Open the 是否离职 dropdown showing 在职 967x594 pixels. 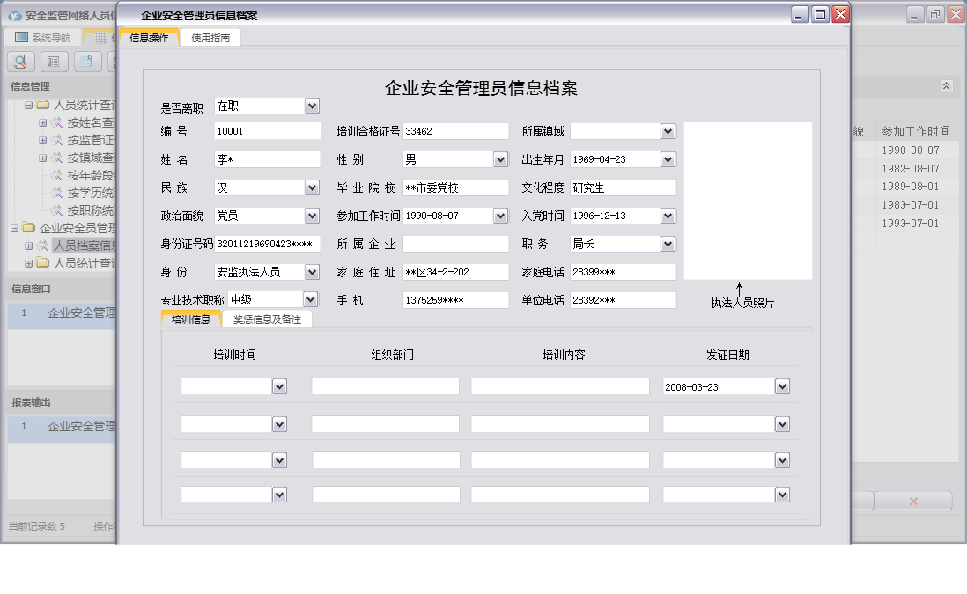pos(310,105)
